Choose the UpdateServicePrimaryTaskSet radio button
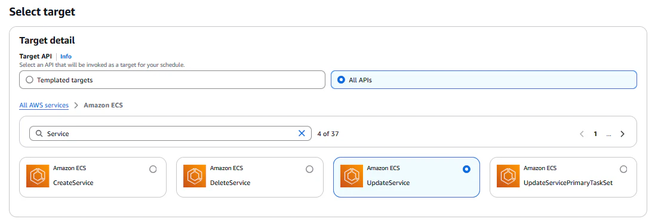 pyautogui.click(x=623, y=169)
